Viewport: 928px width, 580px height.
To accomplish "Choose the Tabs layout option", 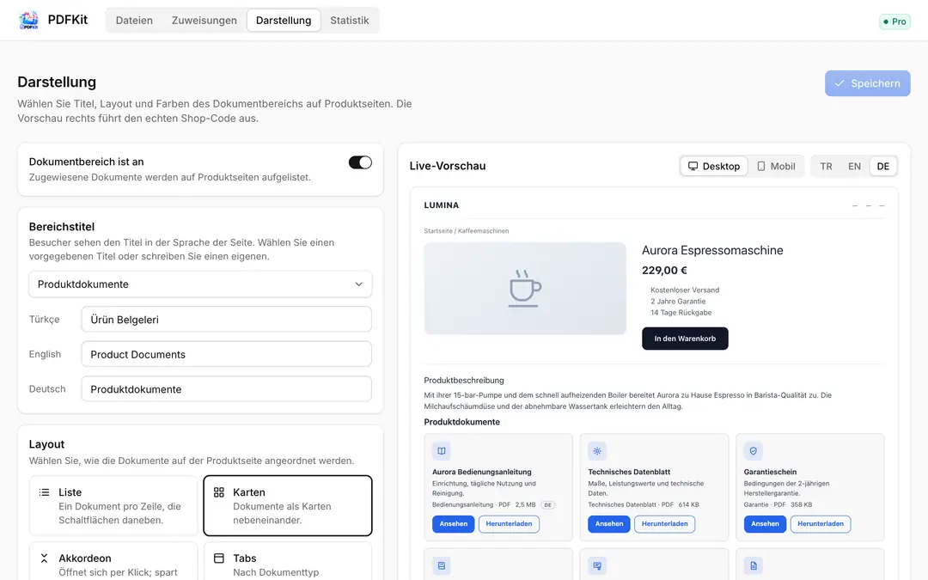I will click(288, 561).
